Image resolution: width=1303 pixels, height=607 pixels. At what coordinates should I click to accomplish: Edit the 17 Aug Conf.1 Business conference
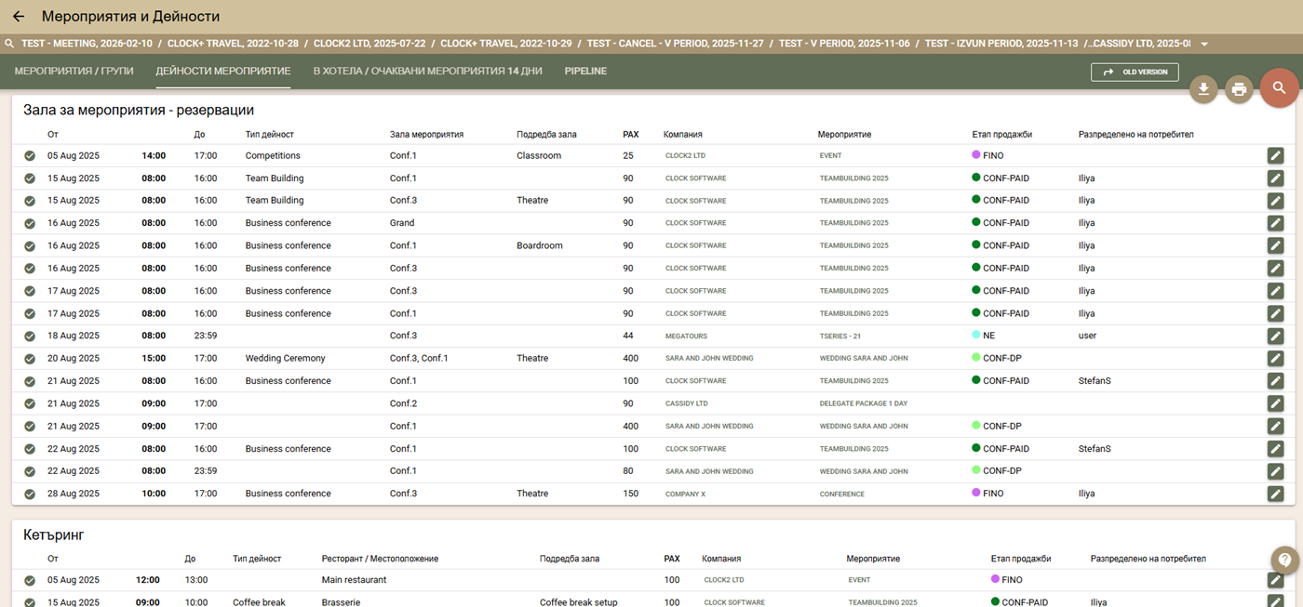(1275, 313)
